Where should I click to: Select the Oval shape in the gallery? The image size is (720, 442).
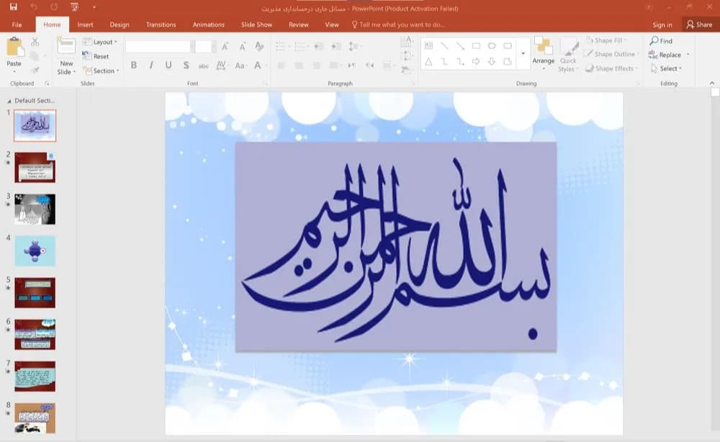pos(492,45)
